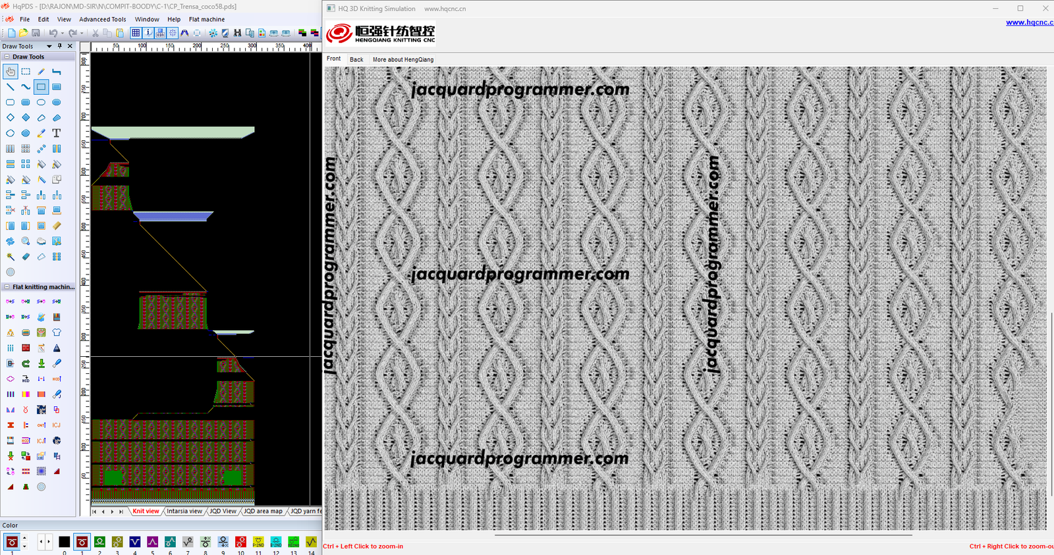Image resolution: width=1054 pixels, height=555 pixels.
Task: Pick the pencil drawing tool
Action: [41, 71]
